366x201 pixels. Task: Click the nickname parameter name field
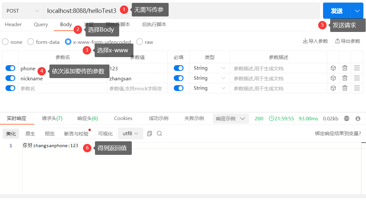63,79
